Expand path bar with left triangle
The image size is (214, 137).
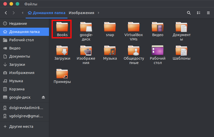[x=23, y=13]
